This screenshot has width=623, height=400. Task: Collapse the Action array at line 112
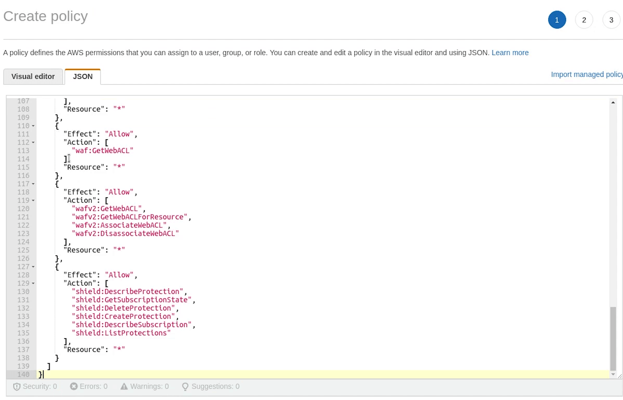[x=33, y=142]
